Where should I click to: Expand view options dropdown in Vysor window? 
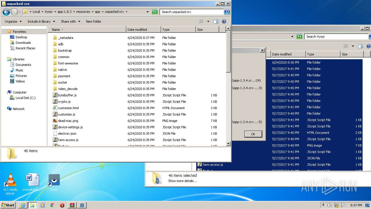click(353, 46)
